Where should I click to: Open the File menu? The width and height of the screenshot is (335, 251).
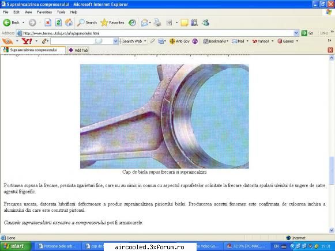coord(6,12)
